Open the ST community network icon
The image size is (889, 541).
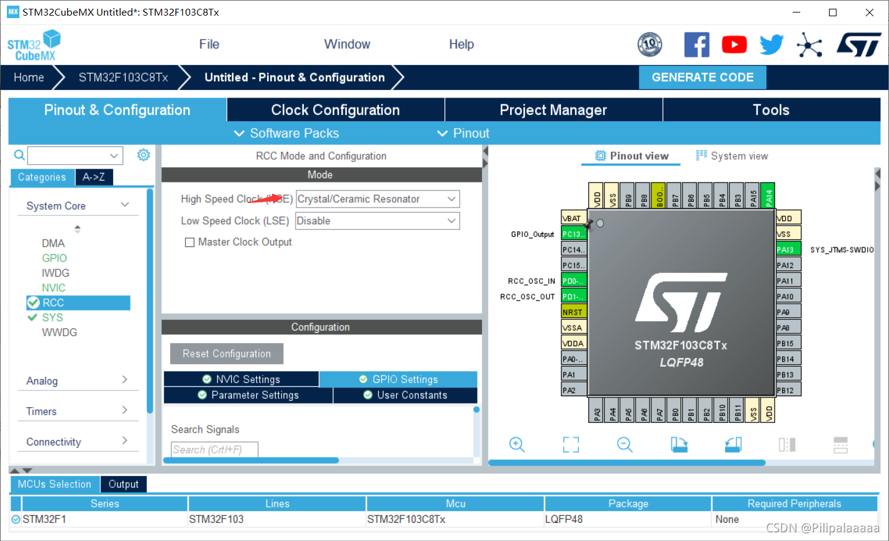point(809,44)
